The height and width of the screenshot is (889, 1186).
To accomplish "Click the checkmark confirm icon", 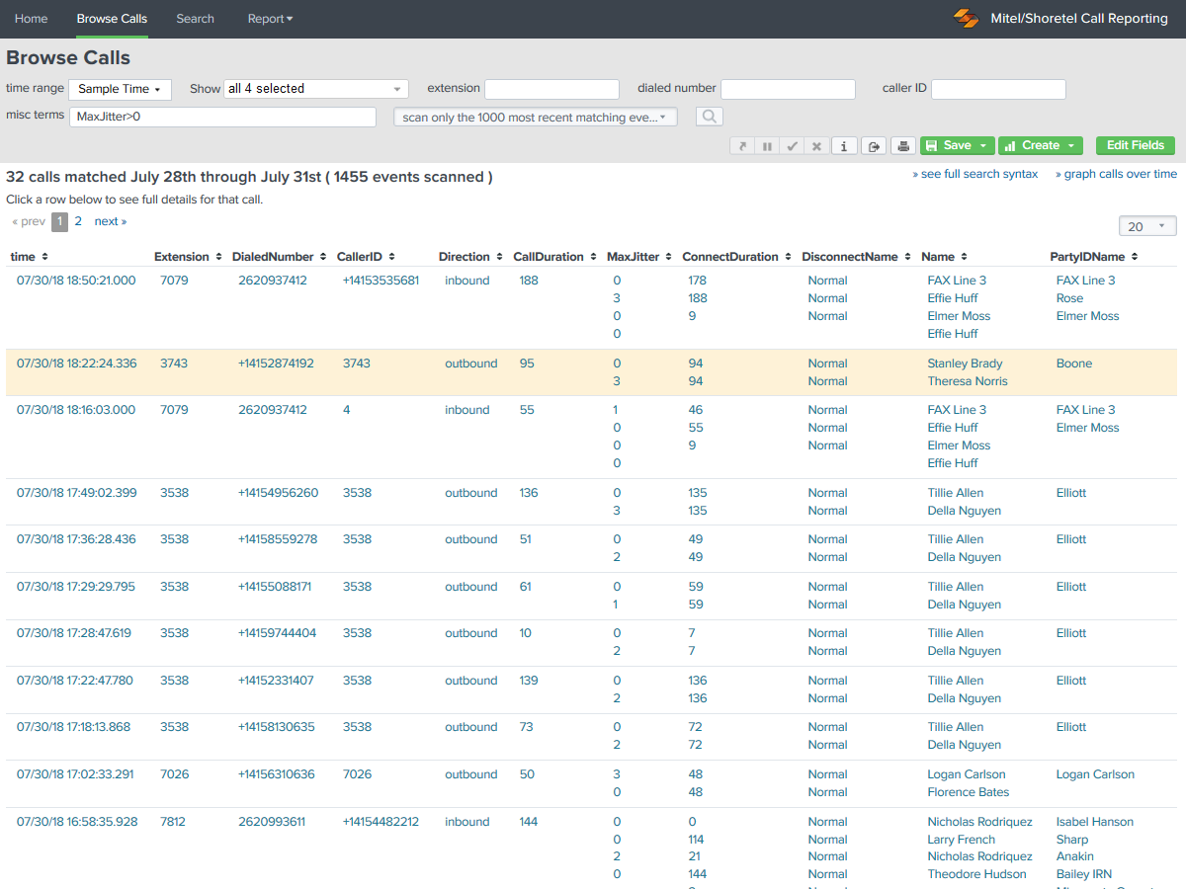I will click(x=792, y=145).
